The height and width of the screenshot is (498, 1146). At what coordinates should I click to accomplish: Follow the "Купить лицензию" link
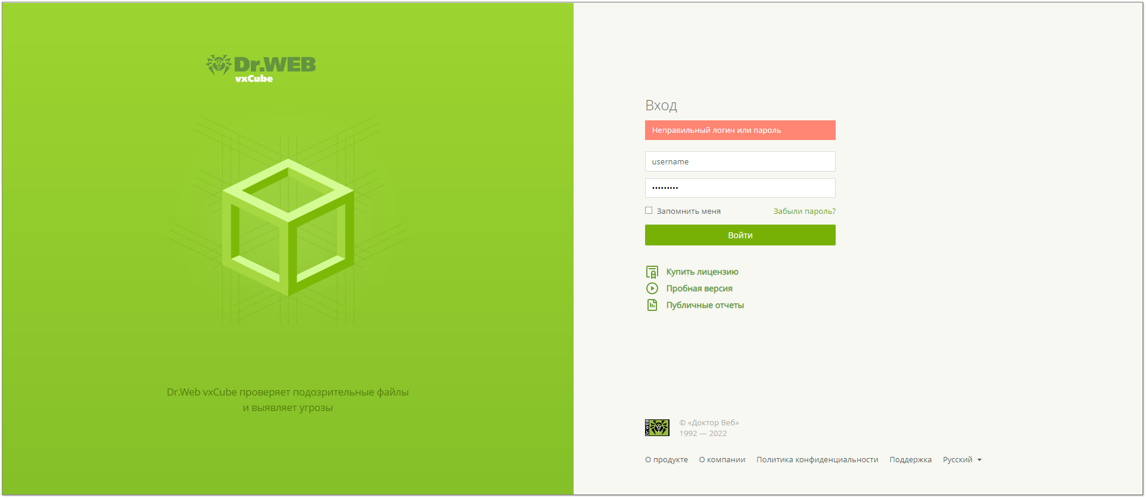(702, 272)
